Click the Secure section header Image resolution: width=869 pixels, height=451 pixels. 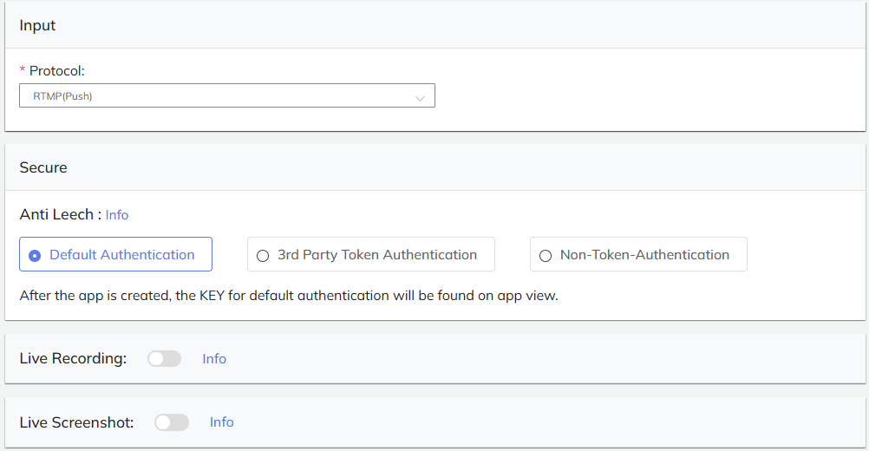pos(43,167)
